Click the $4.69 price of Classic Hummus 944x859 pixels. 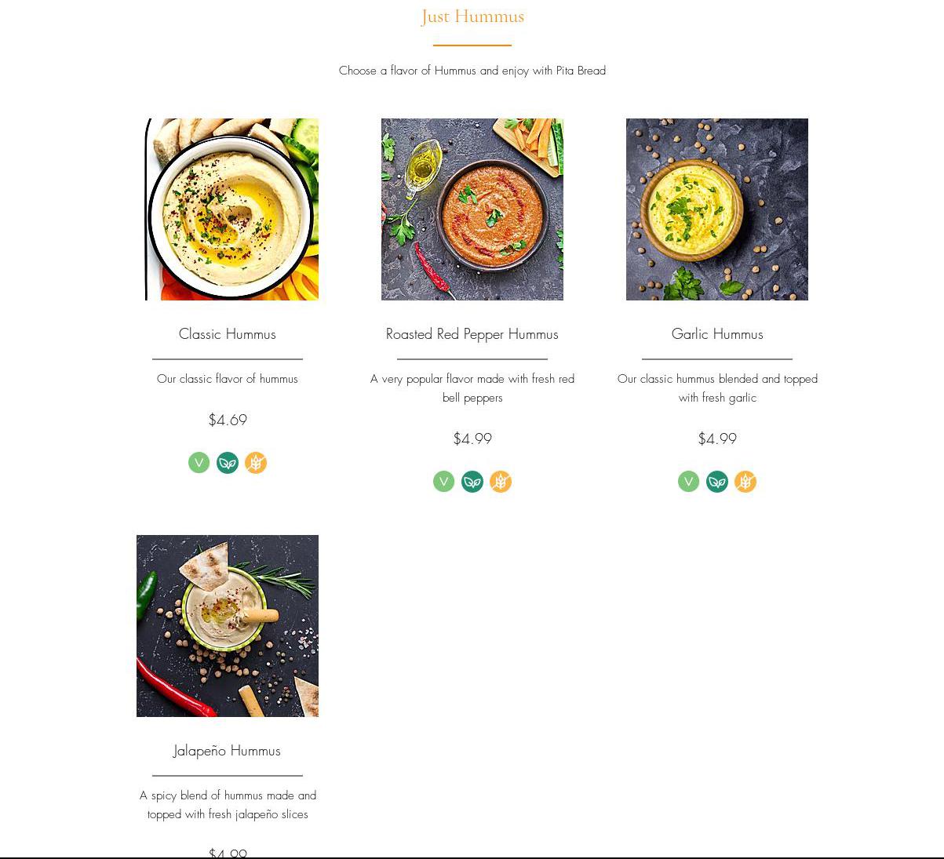(228, 420)
